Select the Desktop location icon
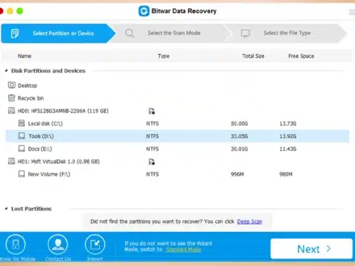 pos(11,85)
